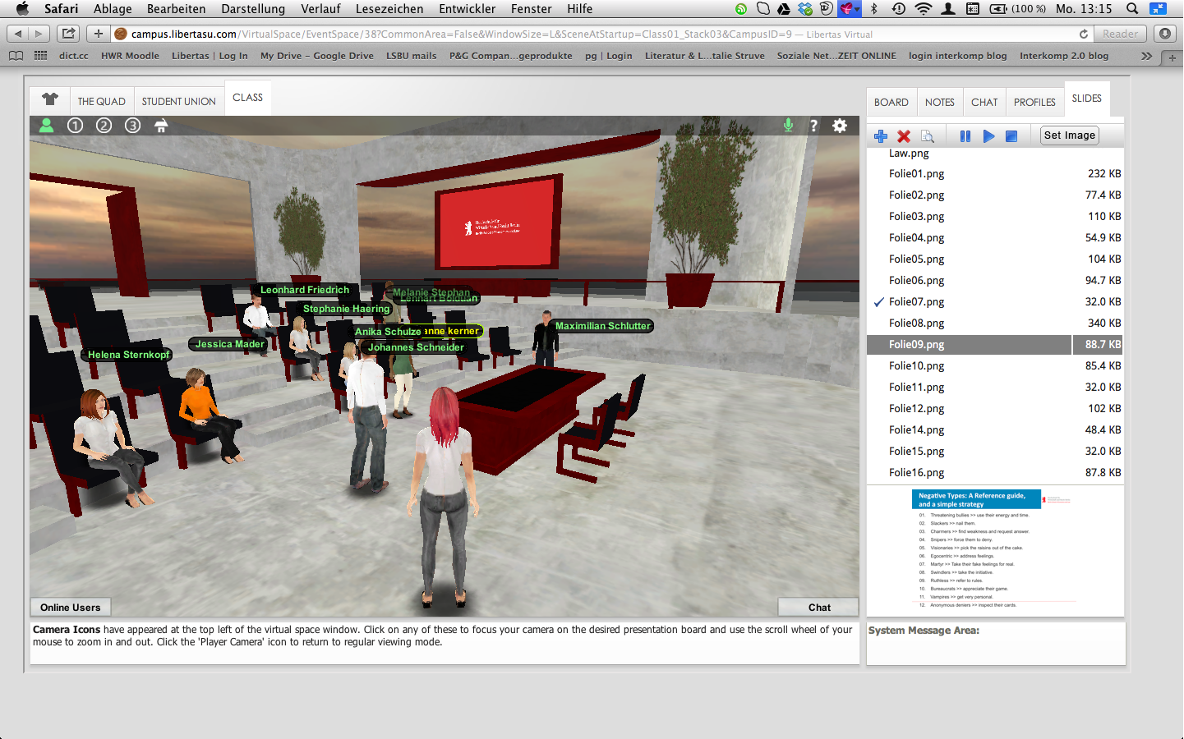Open the CHAT tab
This screenshot has width=1184, height=739.
[984, 103]
